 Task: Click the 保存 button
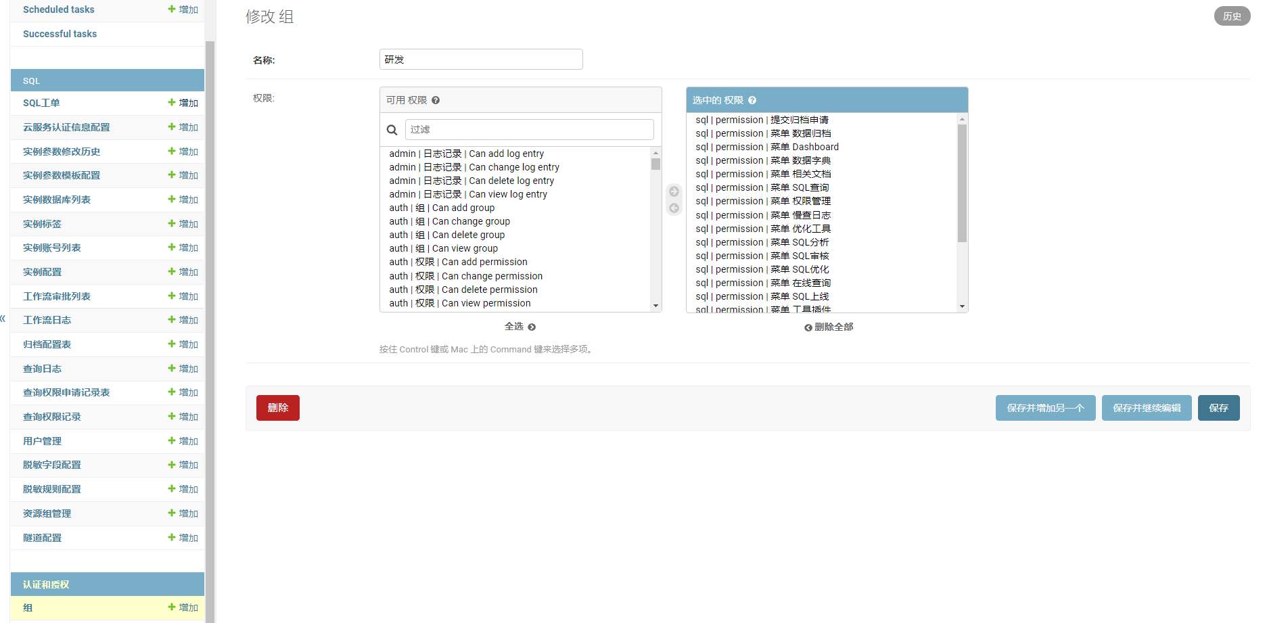click(x=1218, y=408)
